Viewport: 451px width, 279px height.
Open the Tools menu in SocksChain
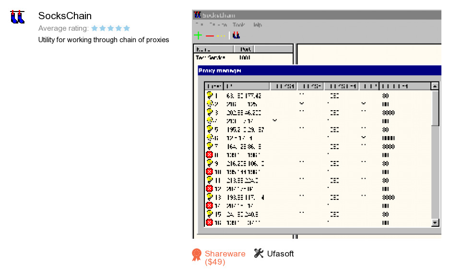click(239, 25)
